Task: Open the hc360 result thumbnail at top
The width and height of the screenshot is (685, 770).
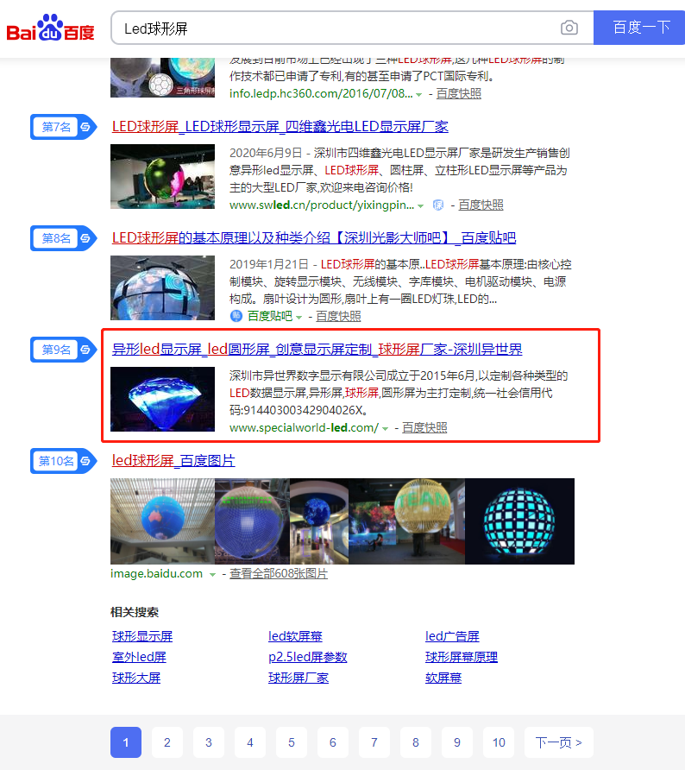Action: click(x=162, y=78)
